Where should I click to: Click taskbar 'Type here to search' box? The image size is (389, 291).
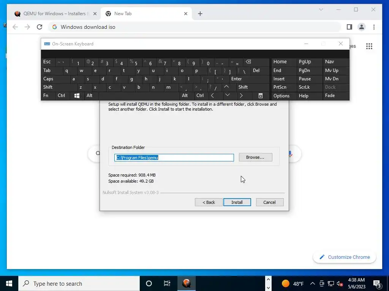coord(79,283)
